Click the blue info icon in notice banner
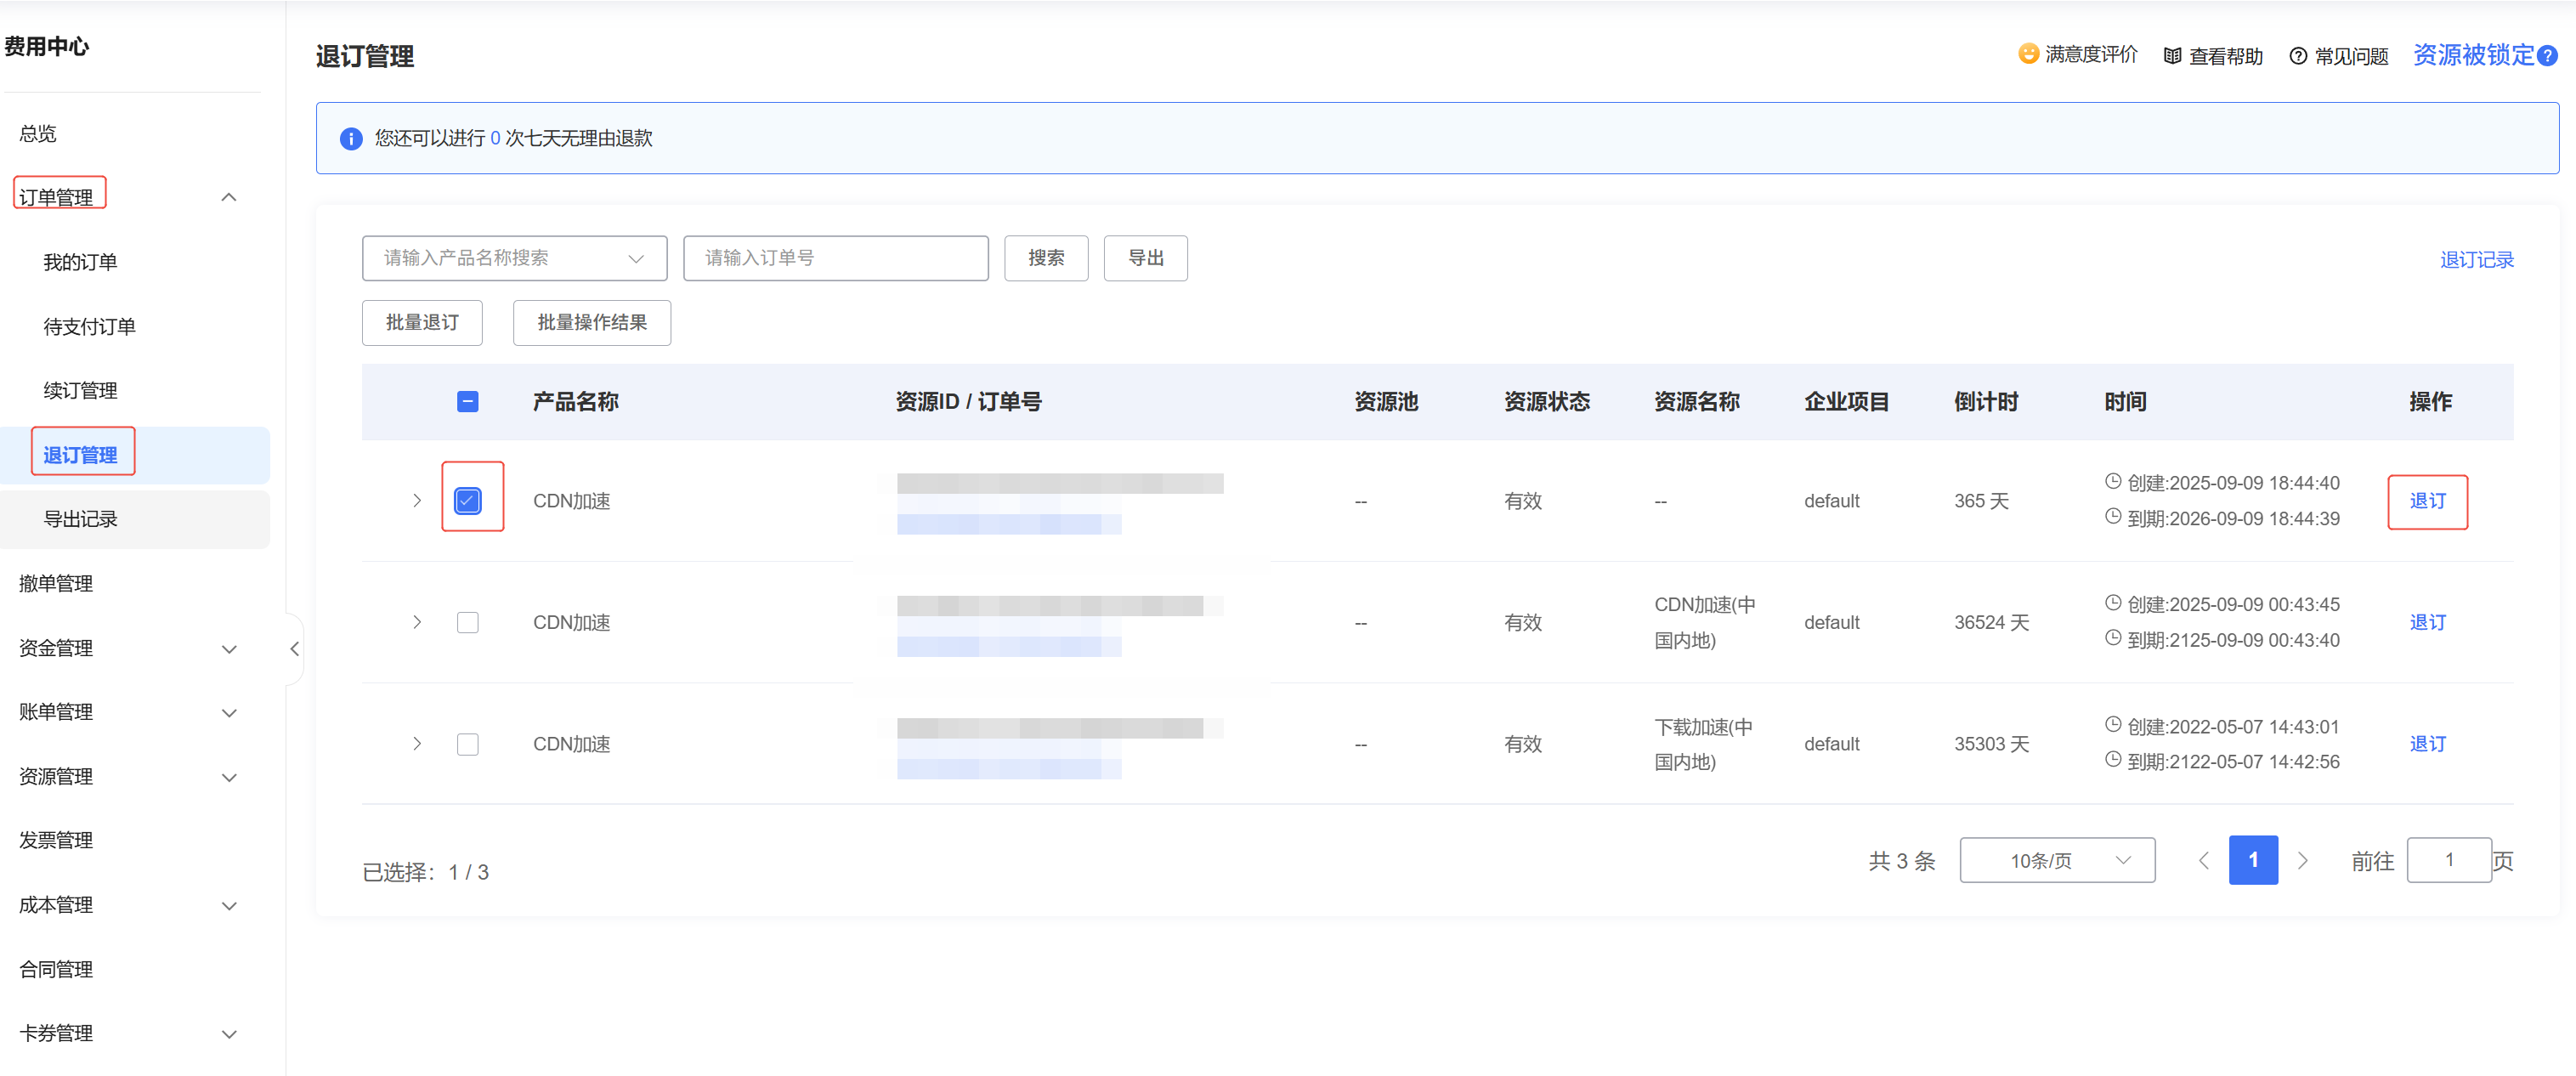 pyautogui.click(x=351, y=139)
